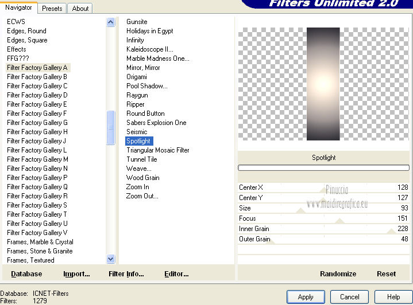Reset the filter settings
The height and width of the screenshot is (305, 413).
pyautogui.click(x=386, y=273)
